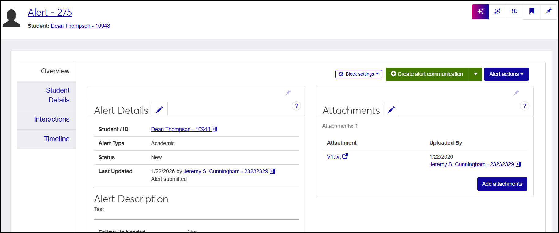The width and height of the screenshot is (559, 233).
Task: Switch to the Overview tab
Action: click(47, 71)
